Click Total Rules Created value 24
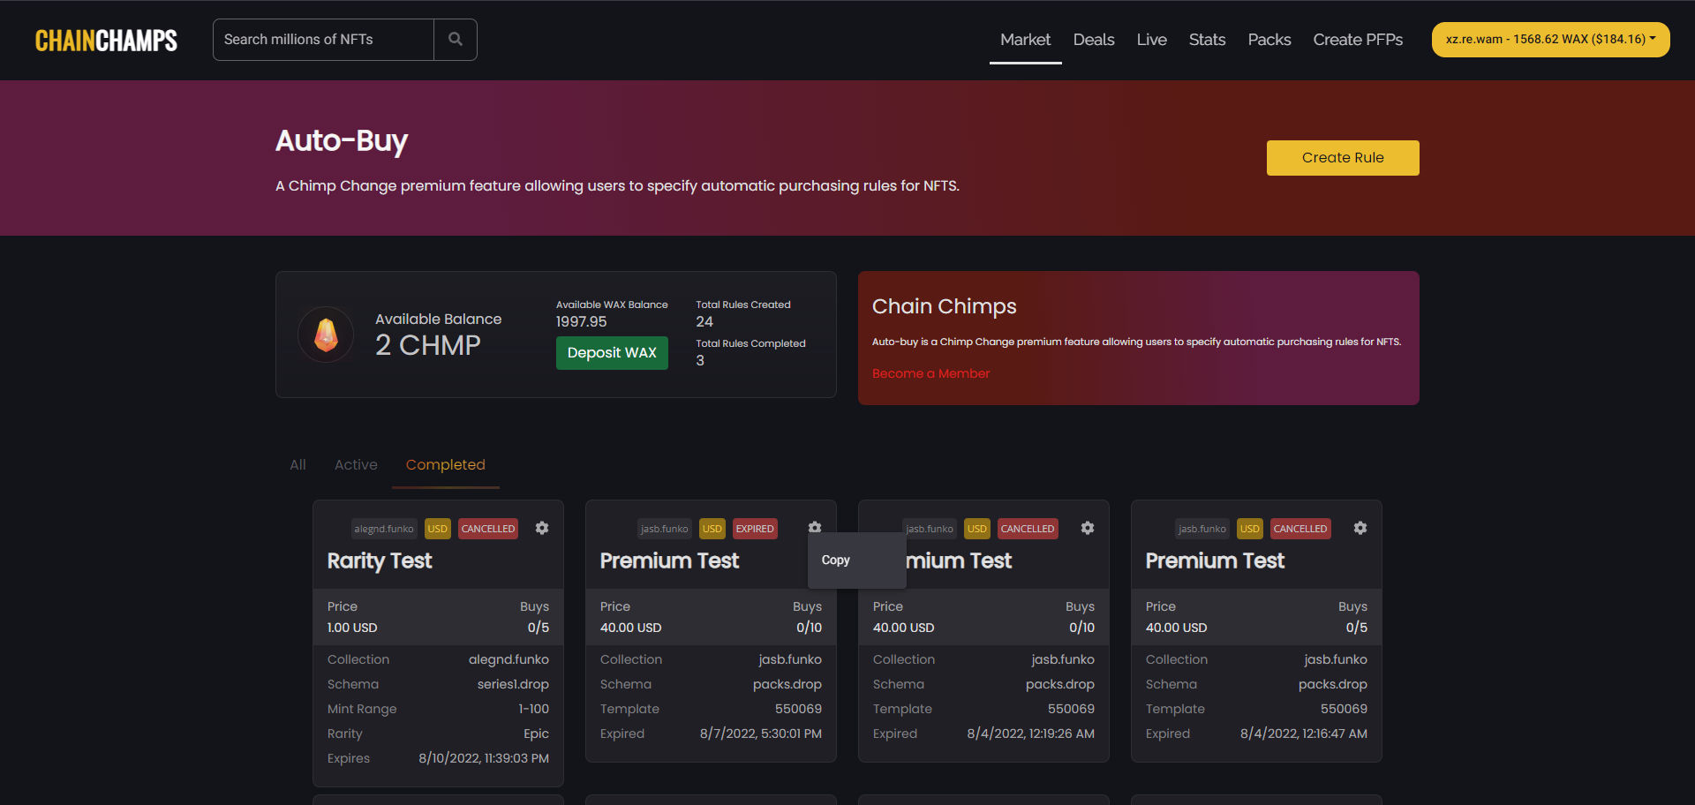The image size is (1695, 805). point(704,322)
